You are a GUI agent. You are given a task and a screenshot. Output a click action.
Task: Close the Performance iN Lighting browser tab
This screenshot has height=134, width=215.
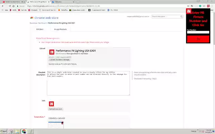49,2
